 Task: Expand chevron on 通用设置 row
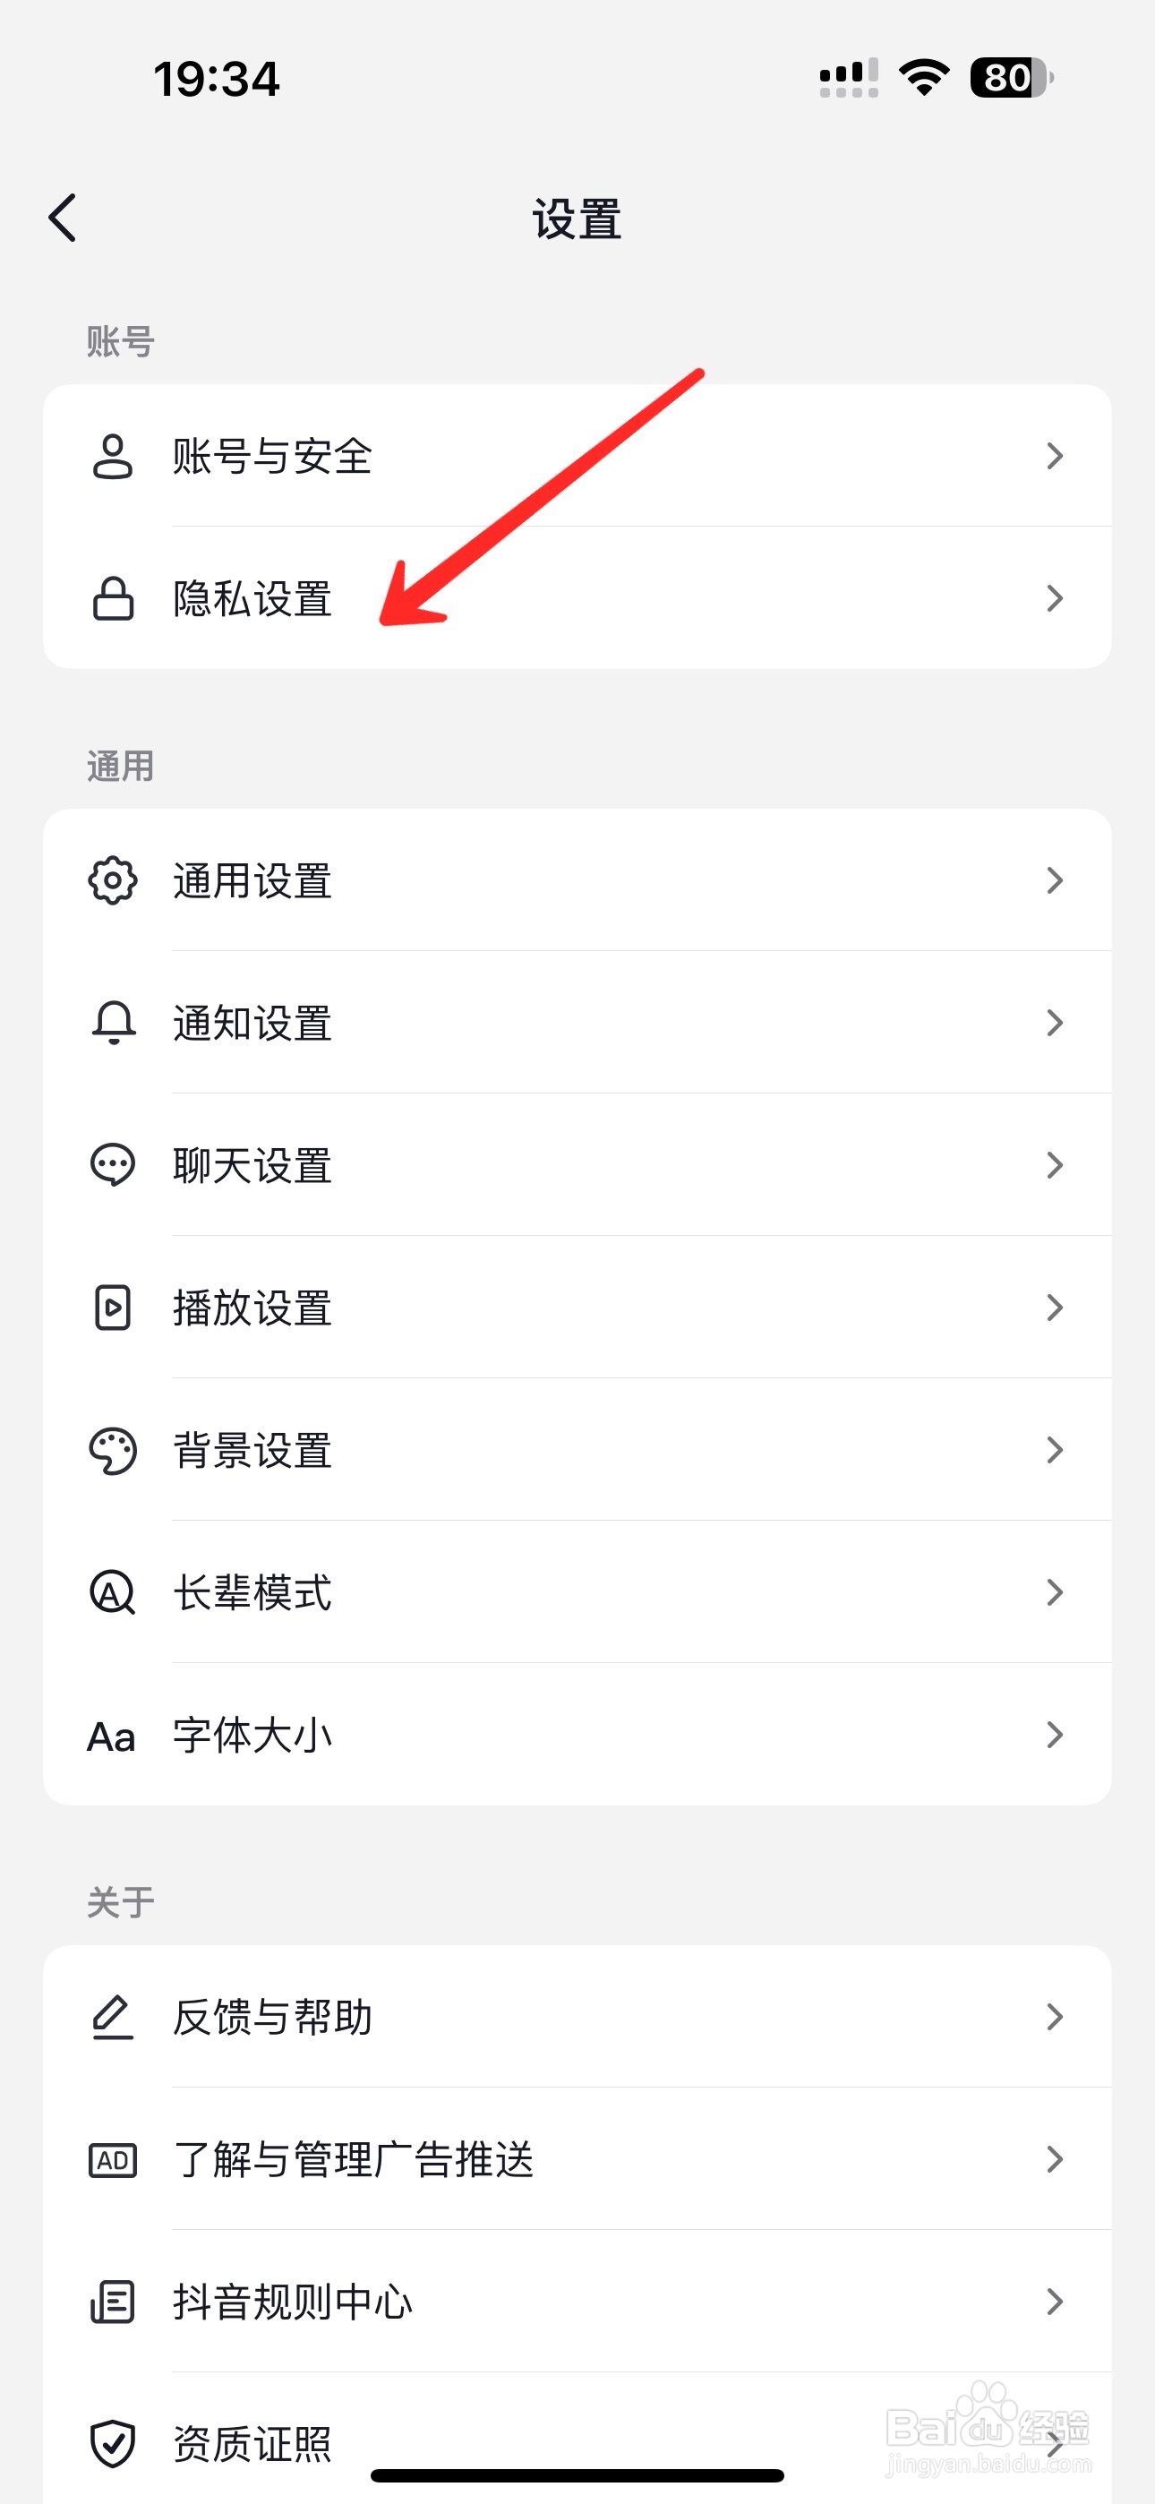tap(1054, 880)
